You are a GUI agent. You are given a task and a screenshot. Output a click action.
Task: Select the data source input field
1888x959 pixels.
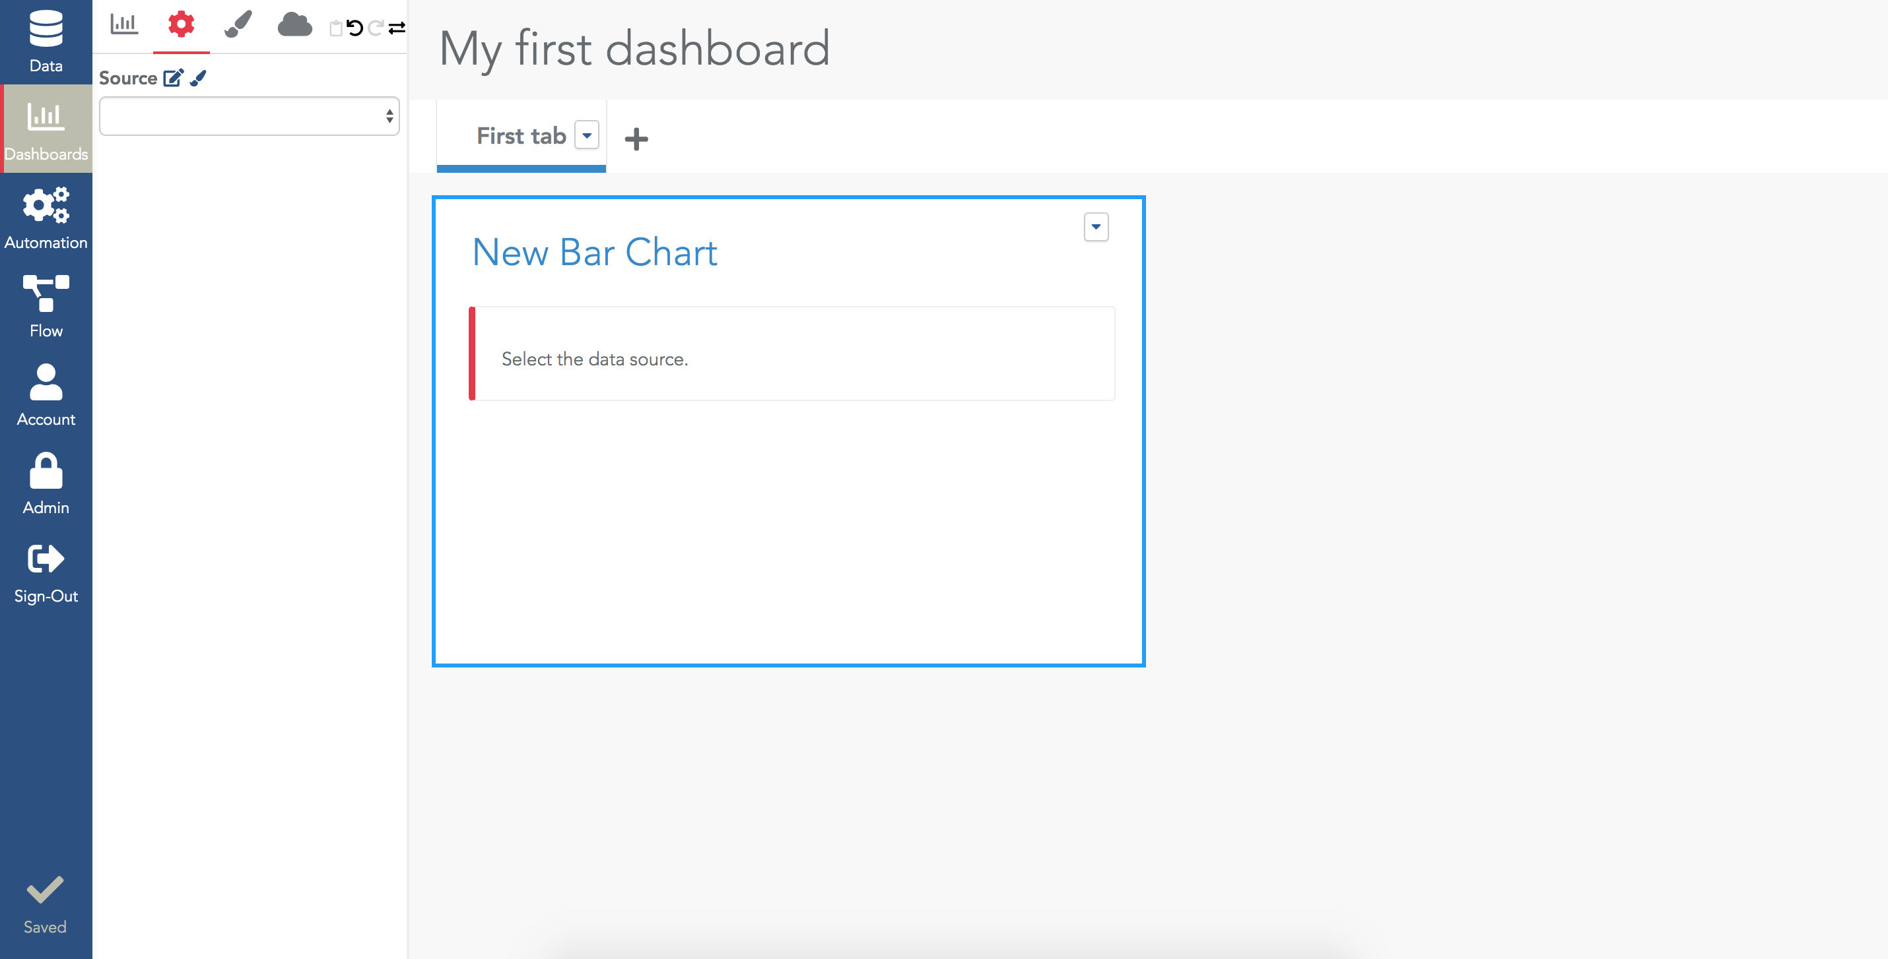(245, 116)
